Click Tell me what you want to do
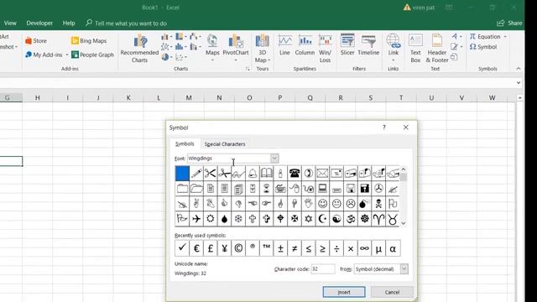537x302 pixels. (x=126, y=23)
